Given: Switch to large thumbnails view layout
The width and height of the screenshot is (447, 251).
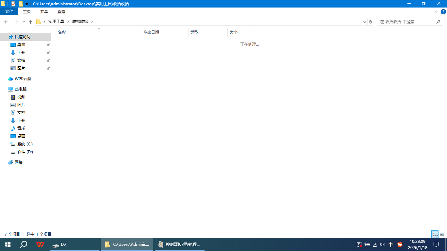Looking at the screenshot, I should [442, 234].
